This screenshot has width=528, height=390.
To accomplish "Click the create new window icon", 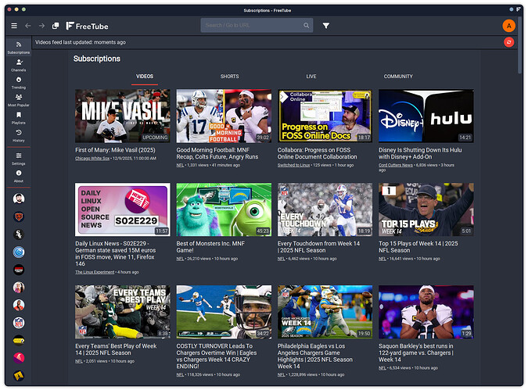I will coord(56,26).
